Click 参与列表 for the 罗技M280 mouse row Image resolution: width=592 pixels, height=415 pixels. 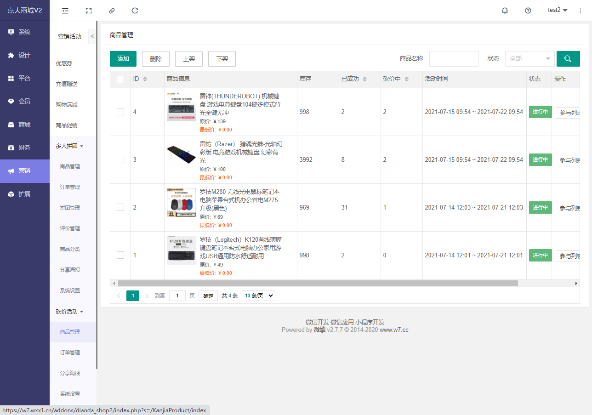pos(567,208)
